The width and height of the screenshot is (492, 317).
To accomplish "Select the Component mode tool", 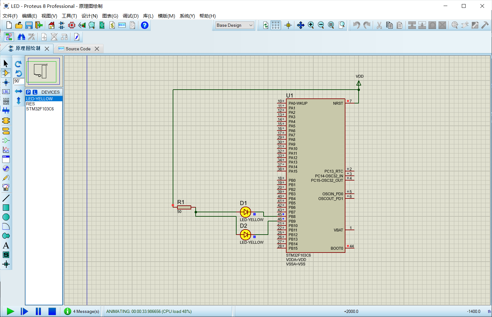I will (x=6, y=73).
